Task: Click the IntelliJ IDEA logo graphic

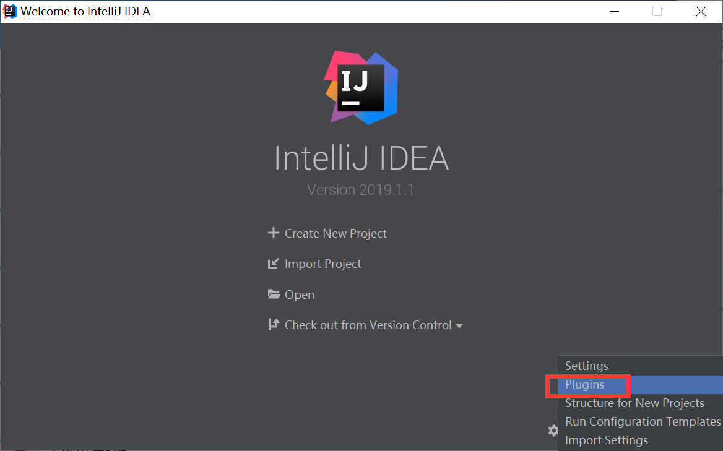Action: point(361,87)
